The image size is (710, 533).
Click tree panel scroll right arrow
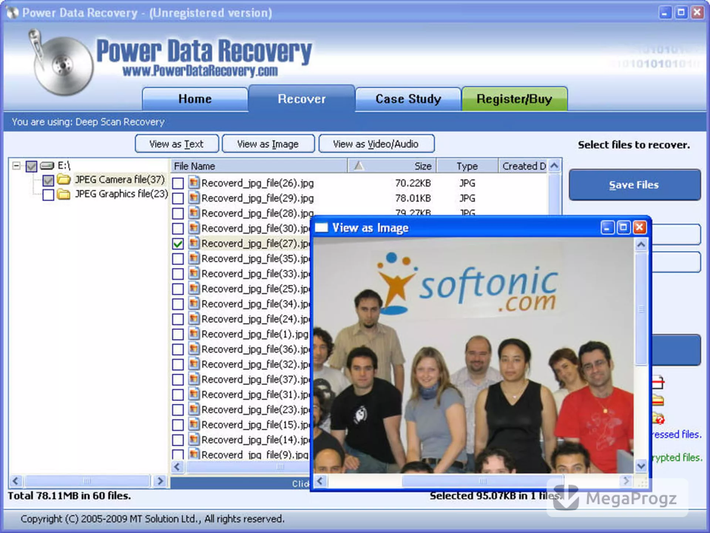(x=160, y=481)
